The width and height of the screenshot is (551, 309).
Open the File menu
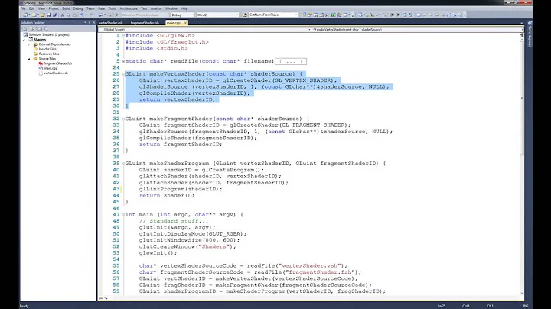tap(23, 8)
